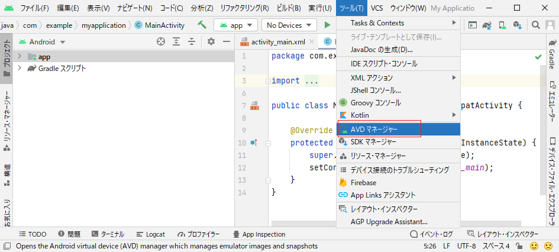Expand the app module tree node
The height and width of the screenshot is (252, 559).
point(20,57)
